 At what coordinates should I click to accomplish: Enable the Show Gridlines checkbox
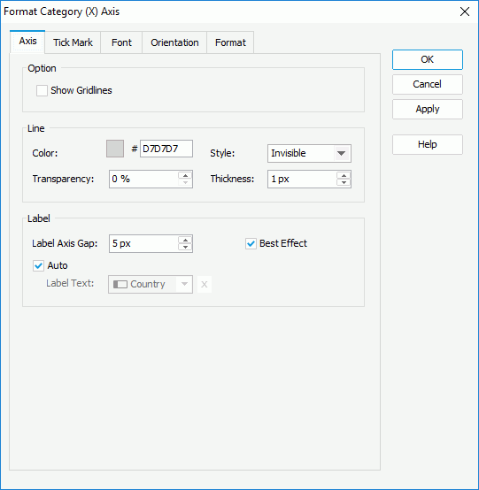[42, 90]
